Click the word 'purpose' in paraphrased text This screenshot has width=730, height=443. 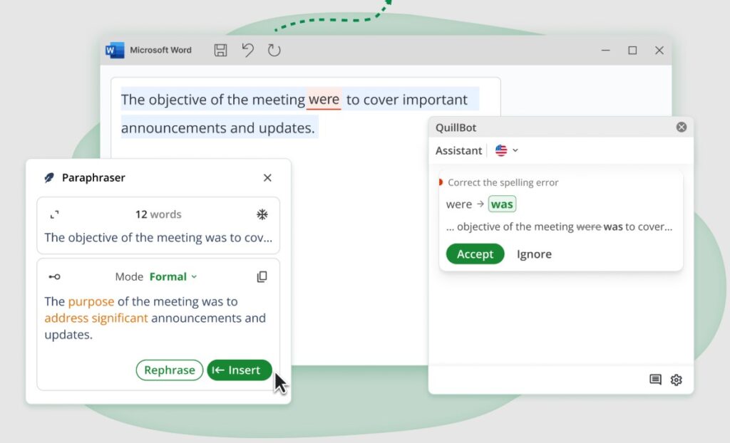(91, 301)
